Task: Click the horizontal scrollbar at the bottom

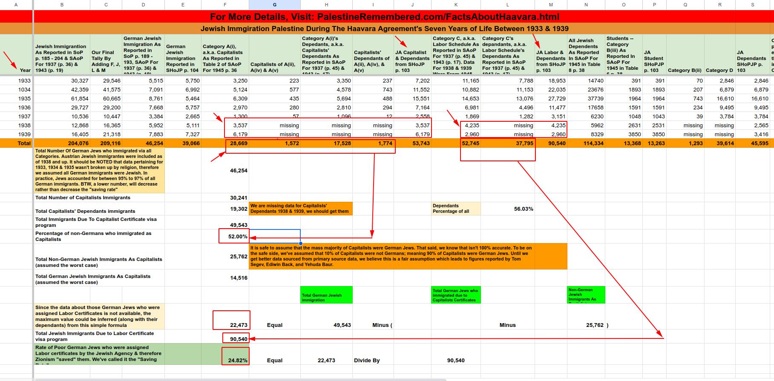Action: [x=241, y=379]
